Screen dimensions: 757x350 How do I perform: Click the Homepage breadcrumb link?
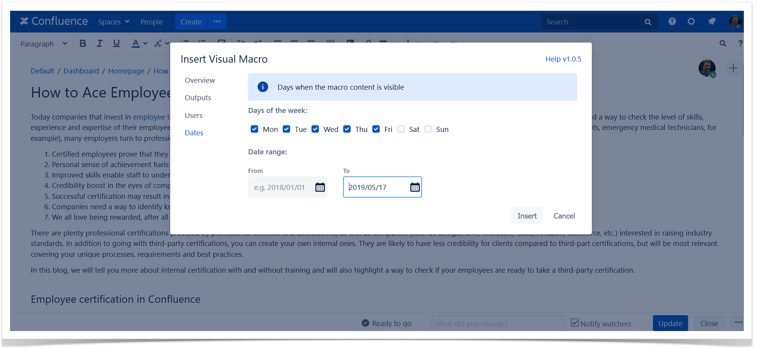(126, 71)
